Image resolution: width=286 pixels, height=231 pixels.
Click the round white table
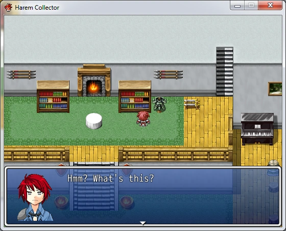(x=94, y=121)
